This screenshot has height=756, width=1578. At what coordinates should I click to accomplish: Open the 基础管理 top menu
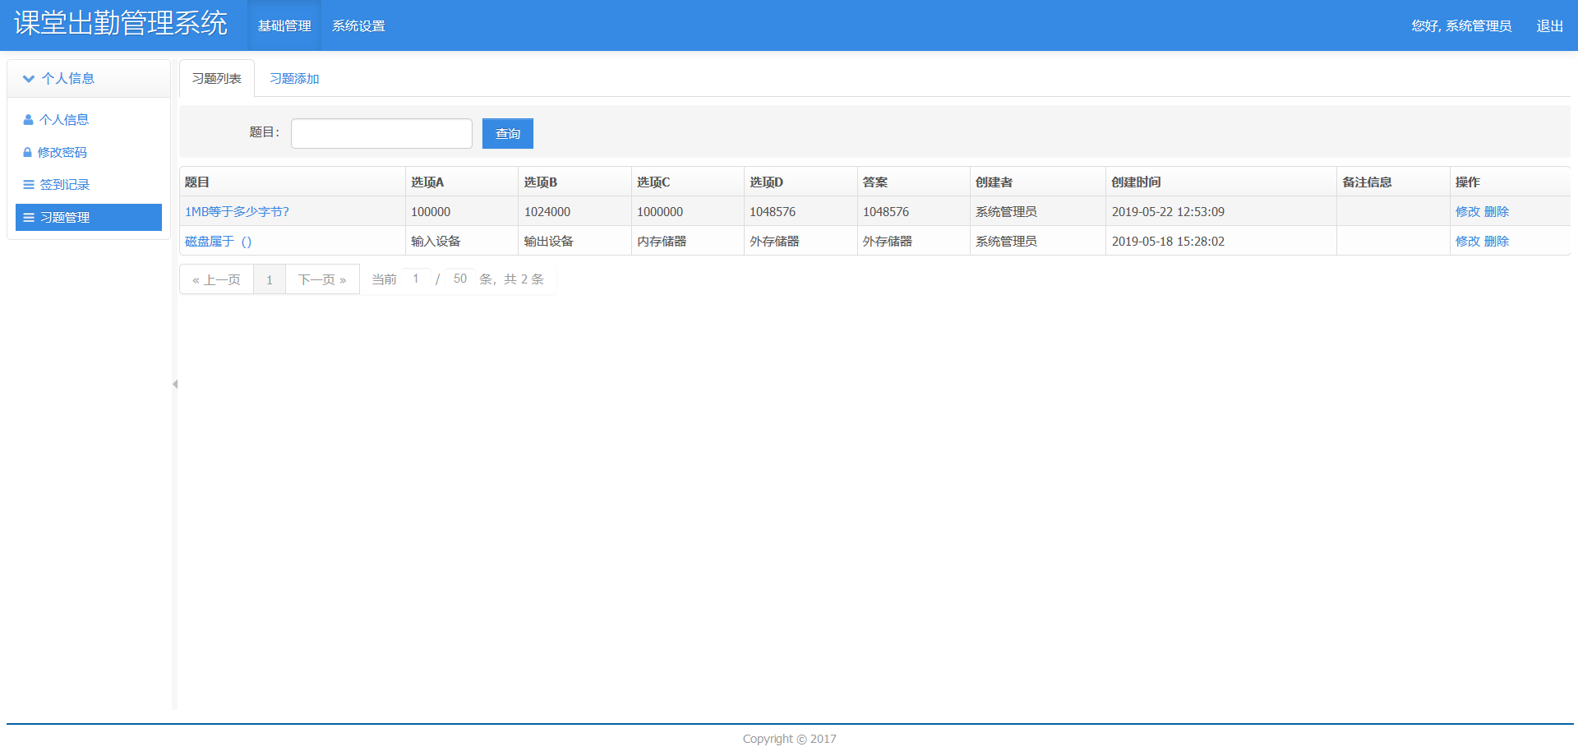tap(284, 26)
